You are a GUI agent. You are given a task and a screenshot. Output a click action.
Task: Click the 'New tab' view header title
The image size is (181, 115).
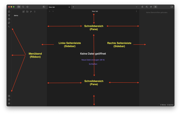coord(95,11)
